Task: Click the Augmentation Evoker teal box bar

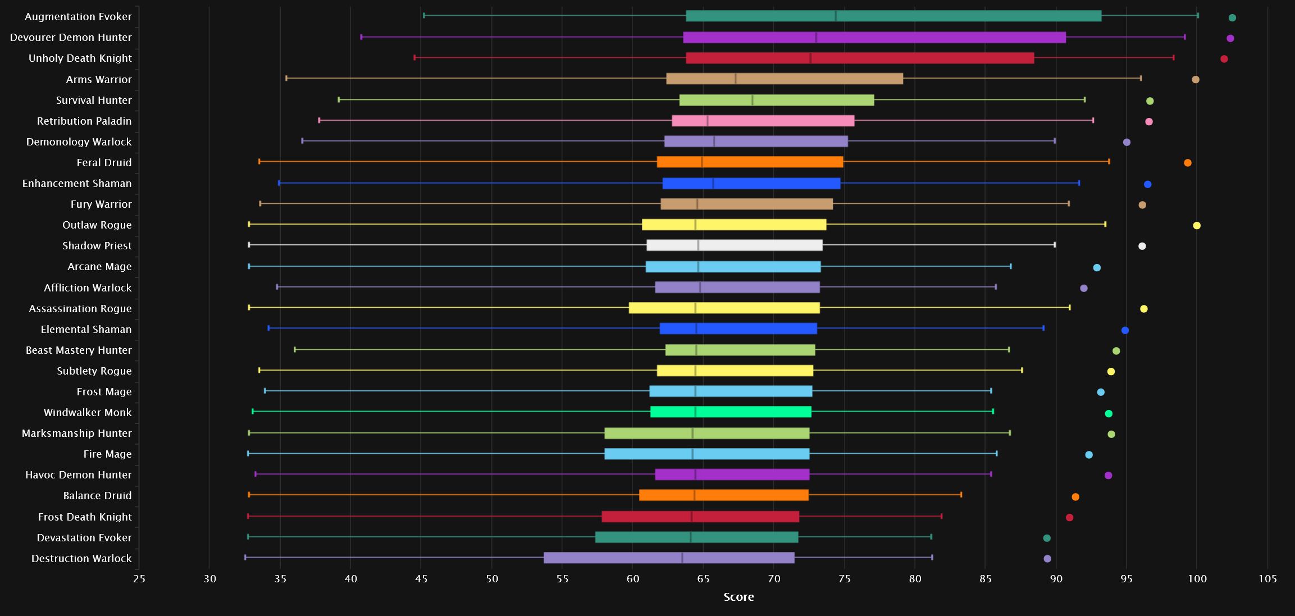Action: click(893, 16)
